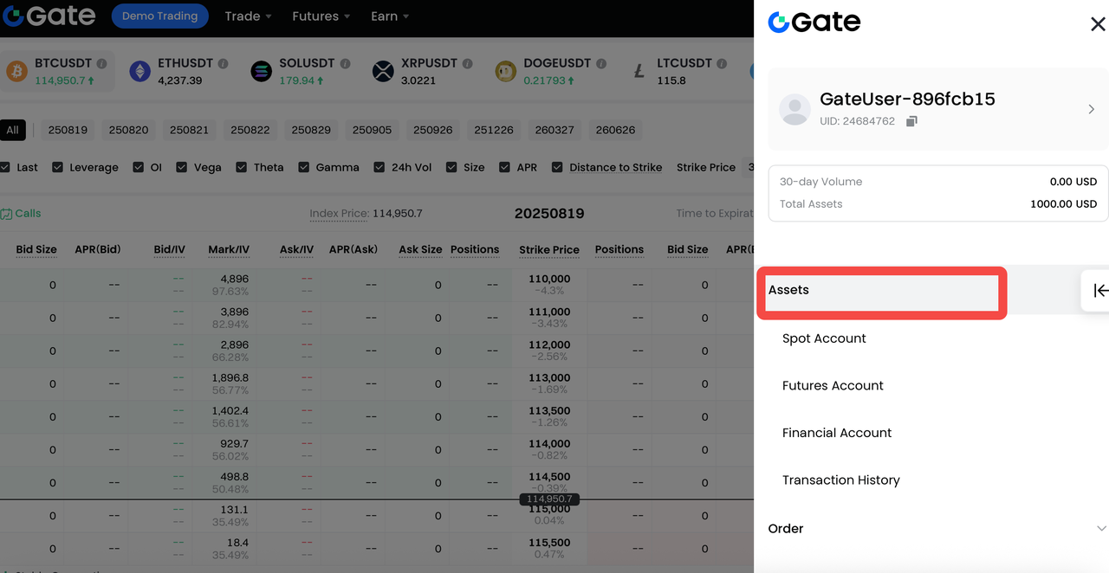Click the Dogecoin DOGEUSDT coin icon
The width and height of the screenshot is (1109, 573).
point(506,71)
